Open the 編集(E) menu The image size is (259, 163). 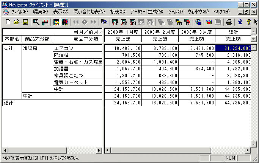click(41, 12)
